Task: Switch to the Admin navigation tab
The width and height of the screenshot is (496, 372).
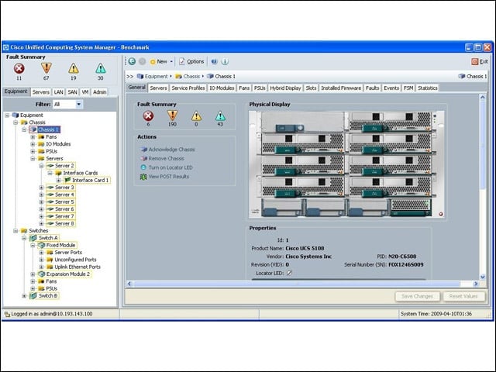Action: (100, 92)
